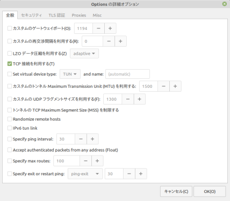Open the TLS 認証 tab
This screenshot has width=230, height=201.
(57, 15)
